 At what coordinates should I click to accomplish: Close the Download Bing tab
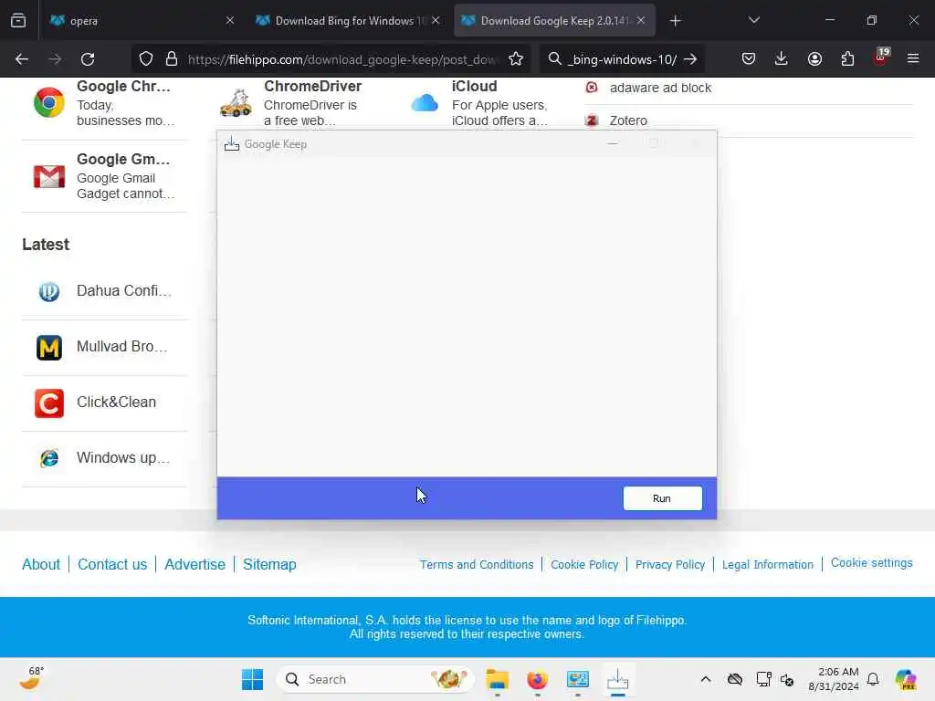click(436, 21)
